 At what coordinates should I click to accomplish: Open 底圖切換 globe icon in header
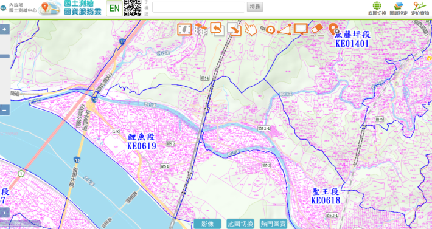377,9
